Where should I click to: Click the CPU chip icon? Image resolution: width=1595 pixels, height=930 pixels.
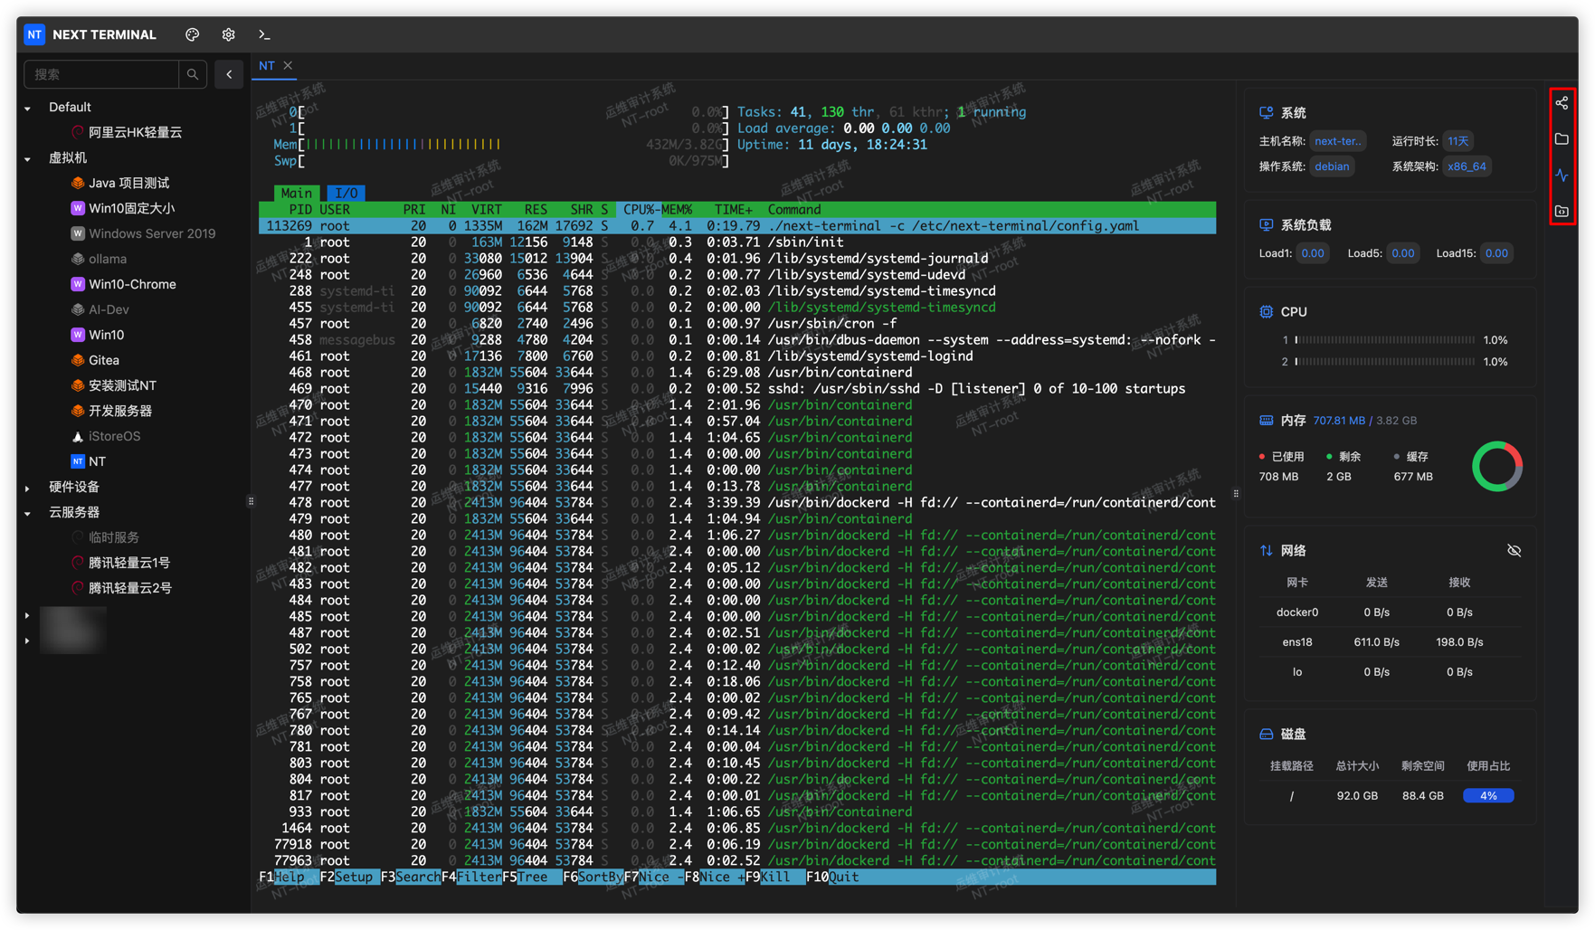point(1267,312)
